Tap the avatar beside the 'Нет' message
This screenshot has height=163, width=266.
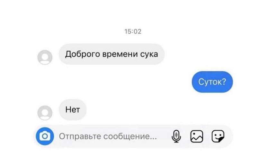coord(45,113)
